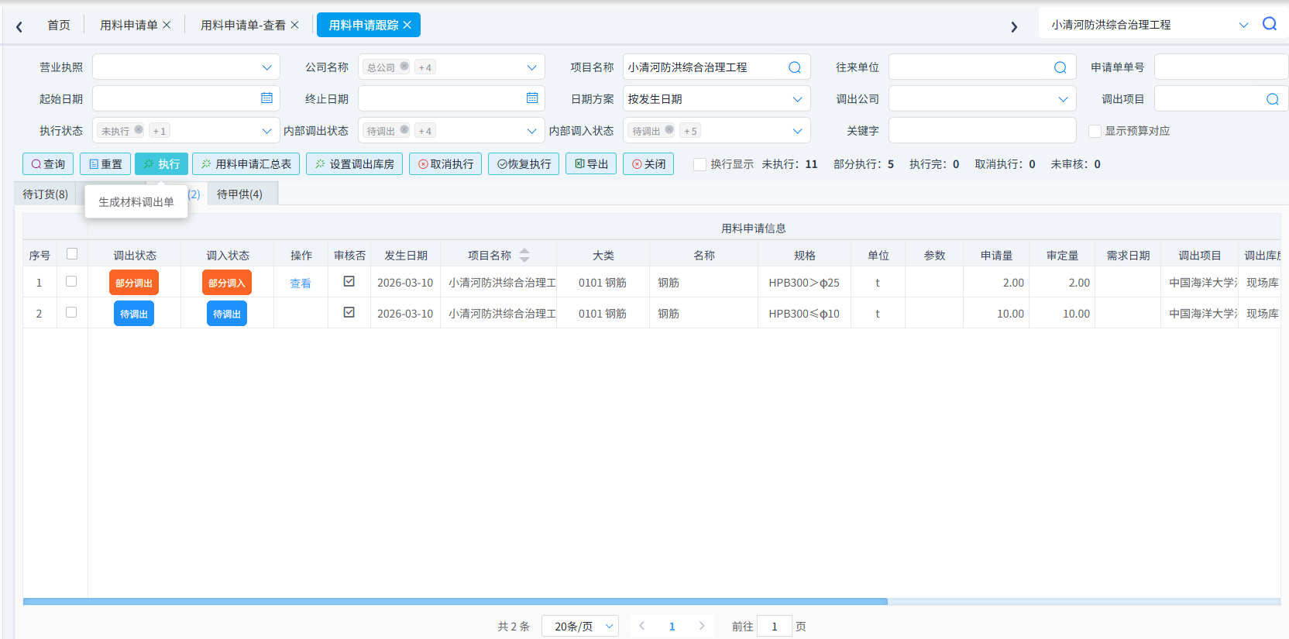
Task: Close the 用料申请单-查看 tab
Action: (x=294, y=25)
